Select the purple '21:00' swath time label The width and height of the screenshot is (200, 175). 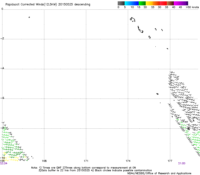coord(182,163)
